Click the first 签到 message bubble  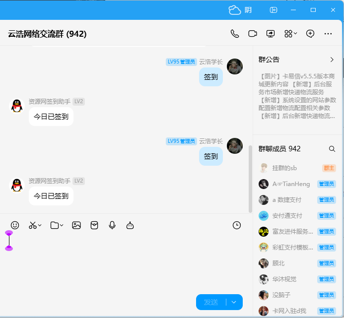pos(211,77)
